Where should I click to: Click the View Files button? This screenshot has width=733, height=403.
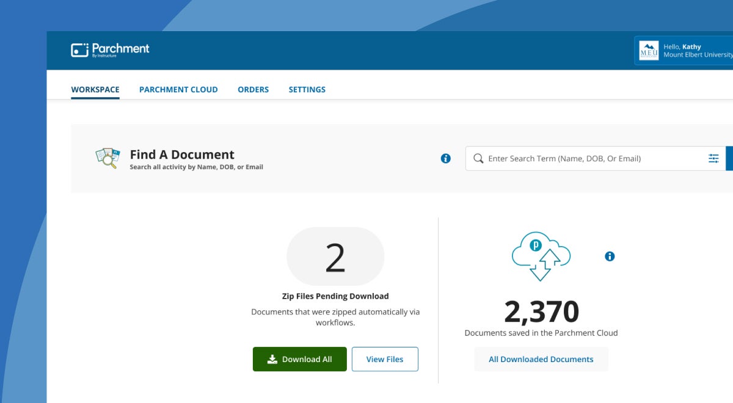click(385, 359)
